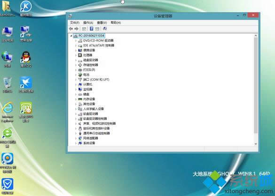Click the Back arrow in toolbar
Image resolution: width=275 pixels, height=196 pixels.
(x=71, y=29)
